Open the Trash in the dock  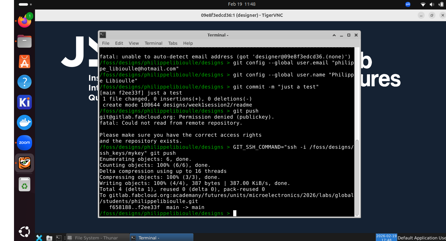(24, 184)
